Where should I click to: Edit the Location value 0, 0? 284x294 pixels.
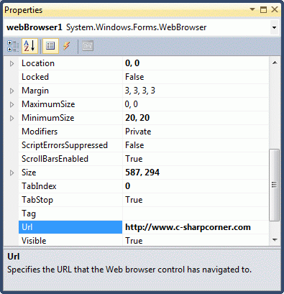click(x=132, y=63)
